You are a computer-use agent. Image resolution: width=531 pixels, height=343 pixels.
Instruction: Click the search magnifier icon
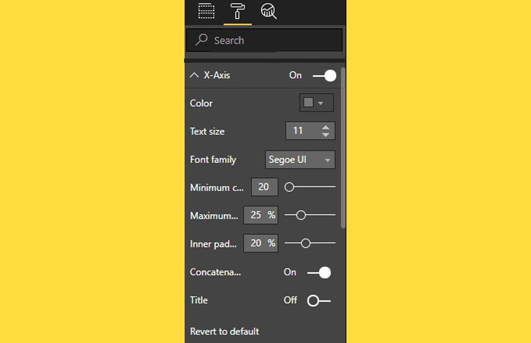click(201, 40)
